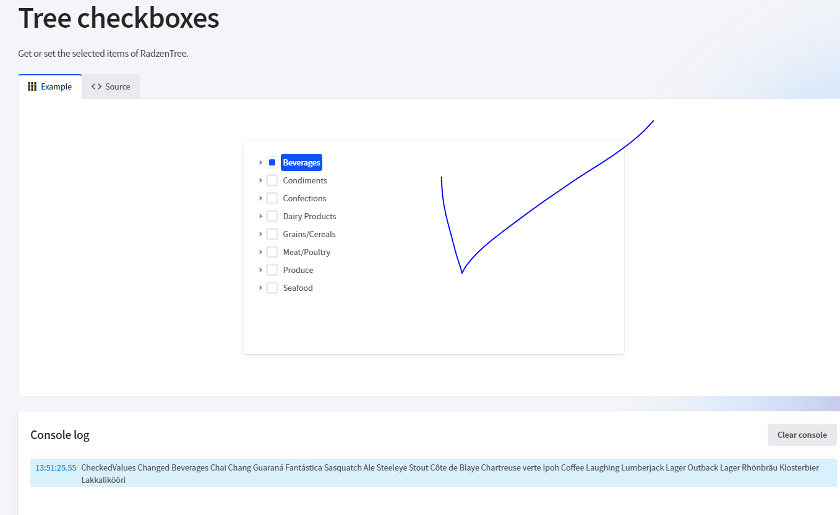Select the Produce tree label
This screenshot has width=840, height=515.
pyautogui.click(x=298, y=270)
